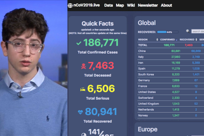This screenshot has width=204, height=136.
Task: Open the Map menu item
Action: [x=120, y=5]
